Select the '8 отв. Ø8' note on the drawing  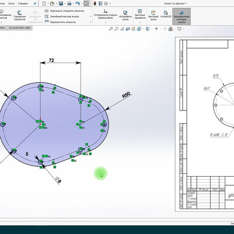[219, 135]
